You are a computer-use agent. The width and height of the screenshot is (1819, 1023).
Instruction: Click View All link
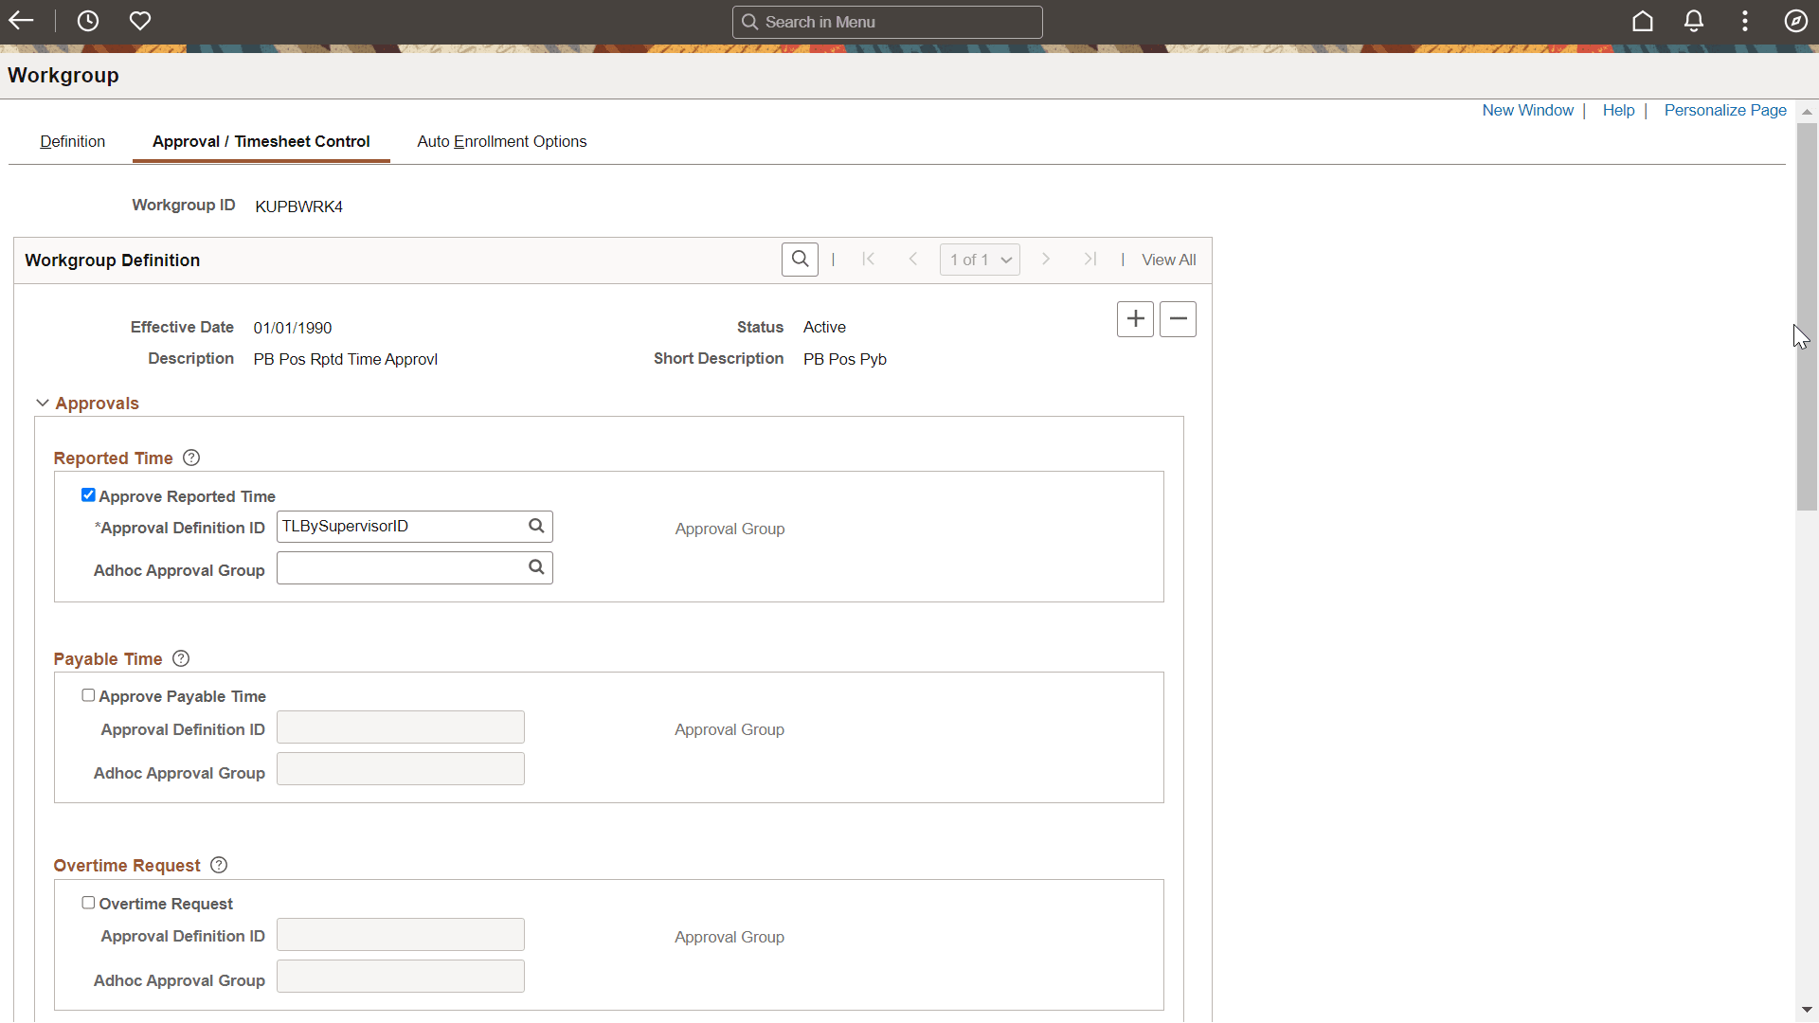tap(1168, 260)
